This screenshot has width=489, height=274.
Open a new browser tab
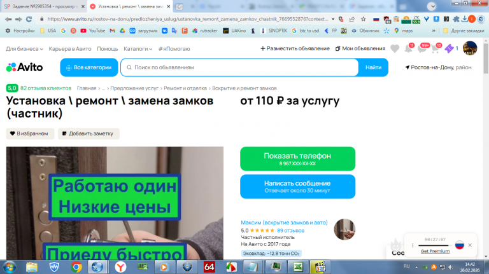click(180, 6)
